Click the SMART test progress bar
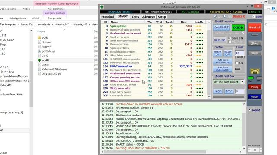The width and height of the screenshot is (277, 155). coord(229,97)
